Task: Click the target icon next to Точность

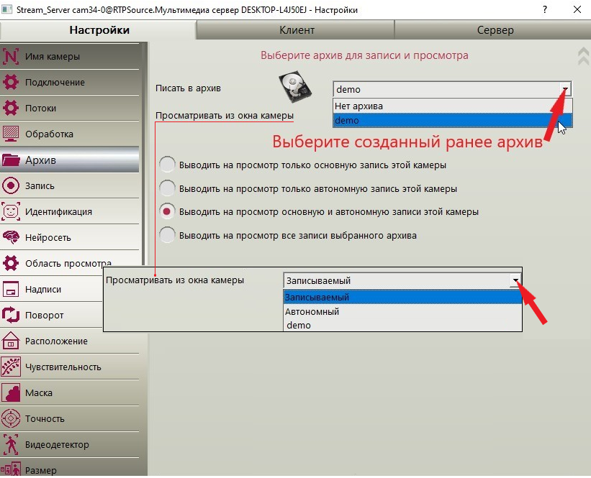Action: pos(11,418)
